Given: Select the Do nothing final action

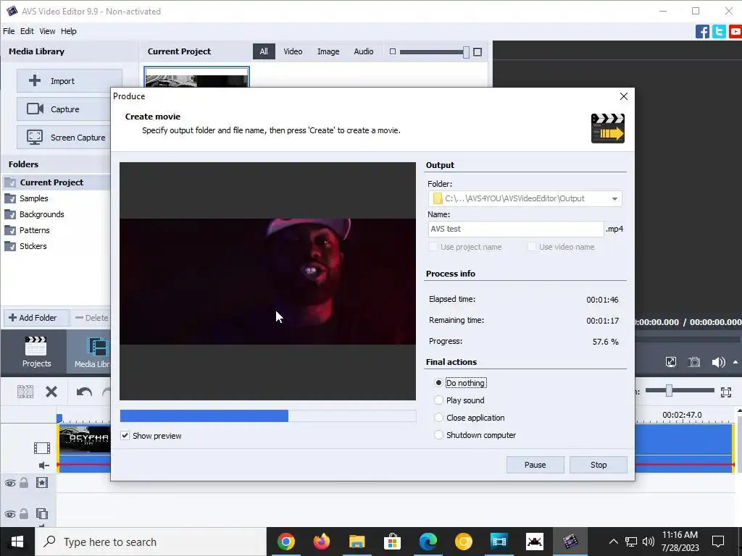Looking at the screenshot, I should point(438,383).
